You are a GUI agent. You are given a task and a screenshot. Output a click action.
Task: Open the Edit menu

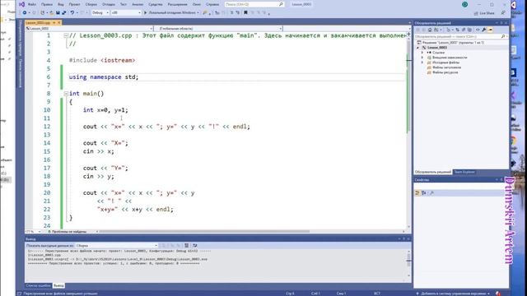coord(47,4)
